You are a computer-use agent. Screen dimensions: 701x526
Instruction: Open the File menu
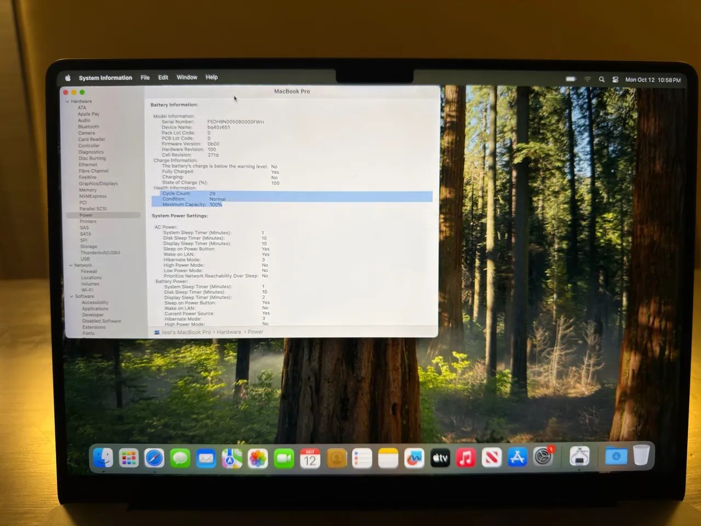(x=145, y=78)
